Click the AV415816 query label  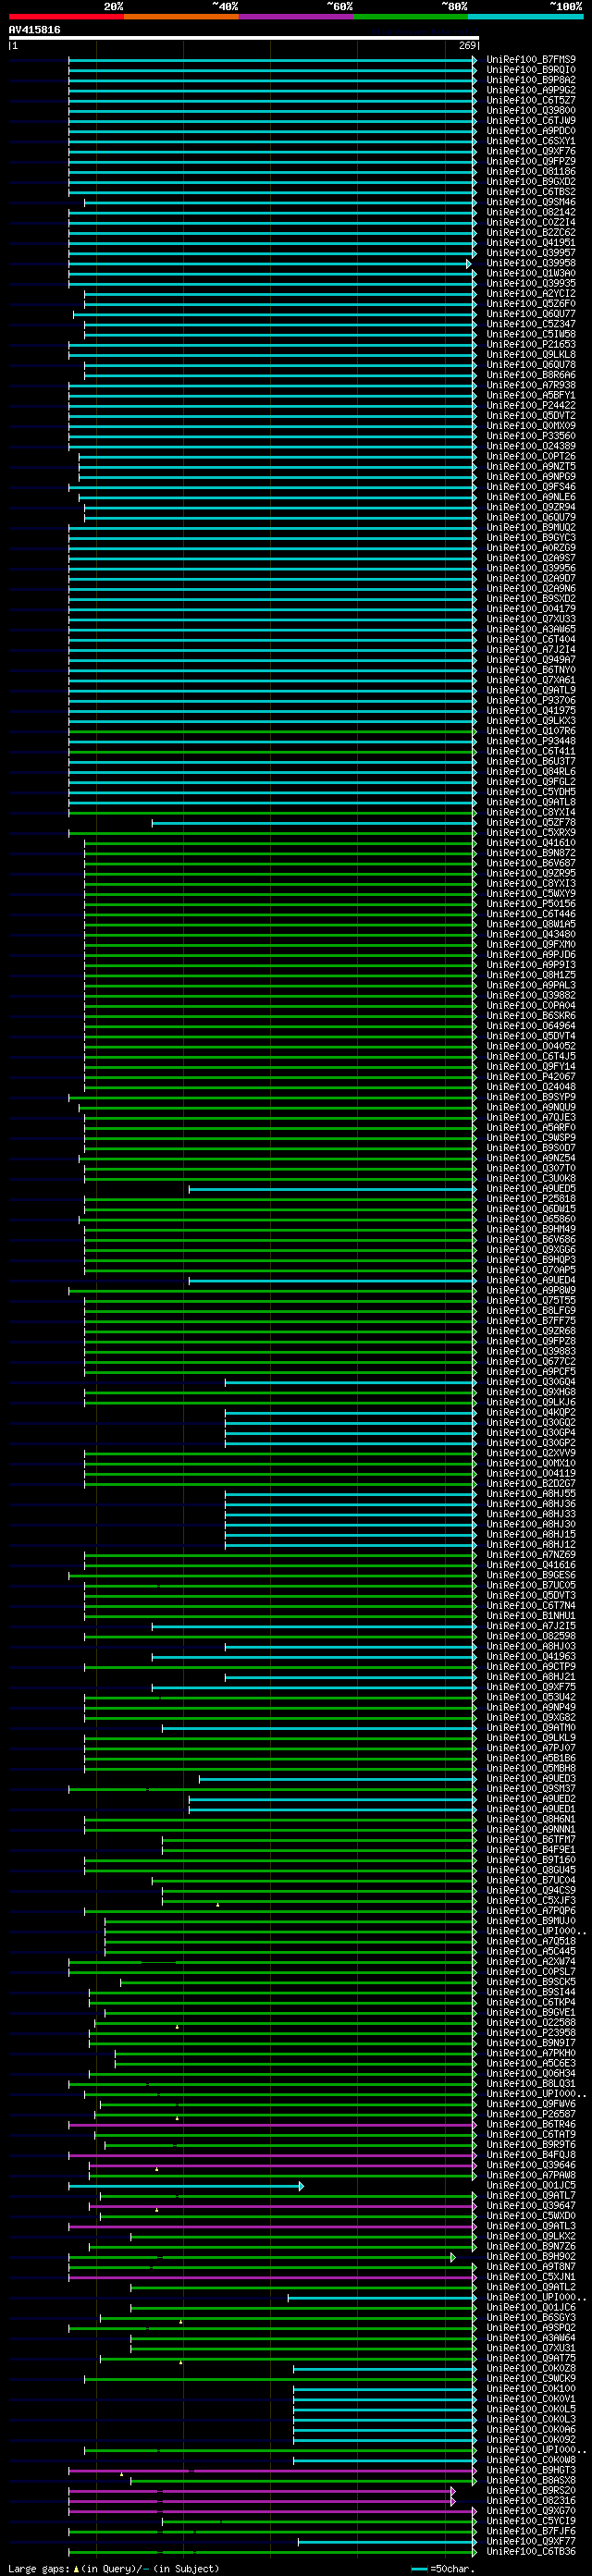[x=34, y=30]
